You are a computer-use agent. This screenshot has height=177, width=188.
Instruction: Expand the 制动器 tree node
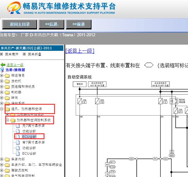[2, 92]
